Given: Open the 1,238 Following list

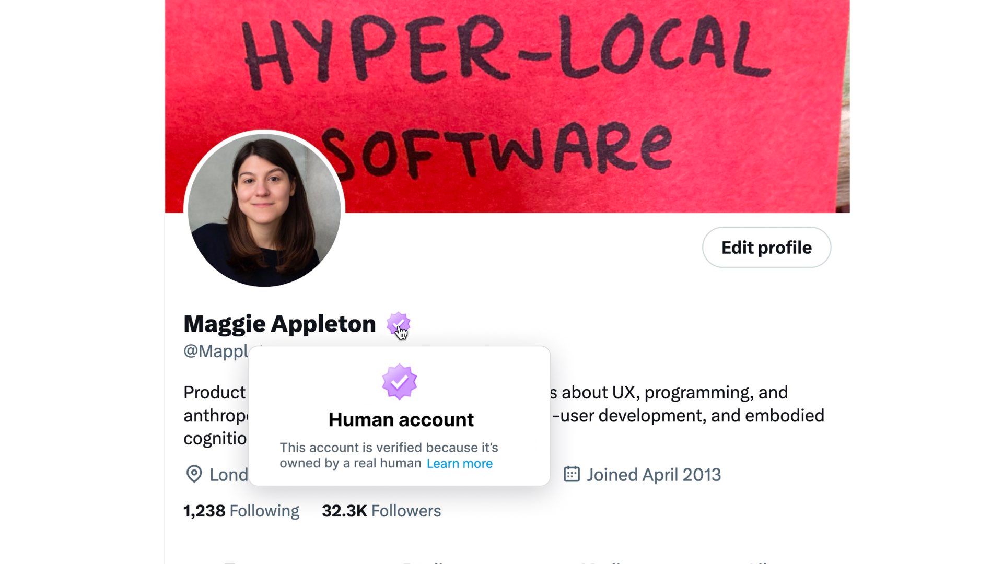Looking at the screenshot, I should pyautogui.click(x=241, y=511).
